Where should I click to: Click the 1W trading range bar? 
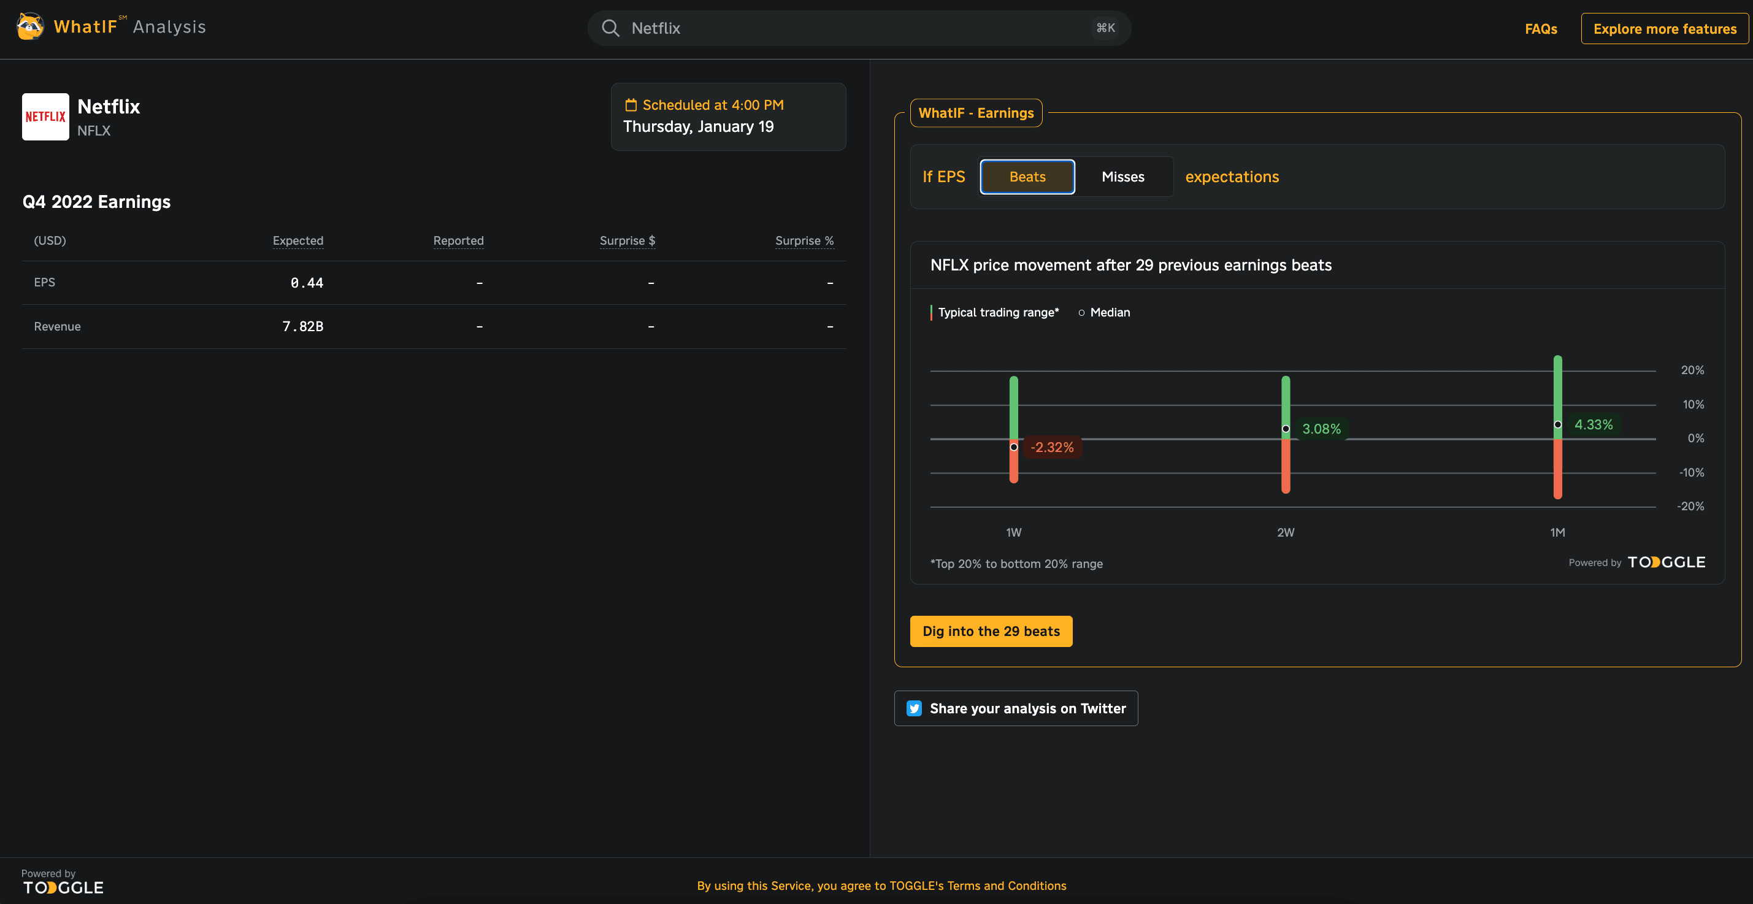click(1014, 429)
